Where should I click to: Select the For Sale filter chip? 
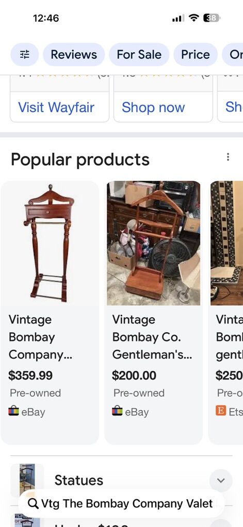139,54
